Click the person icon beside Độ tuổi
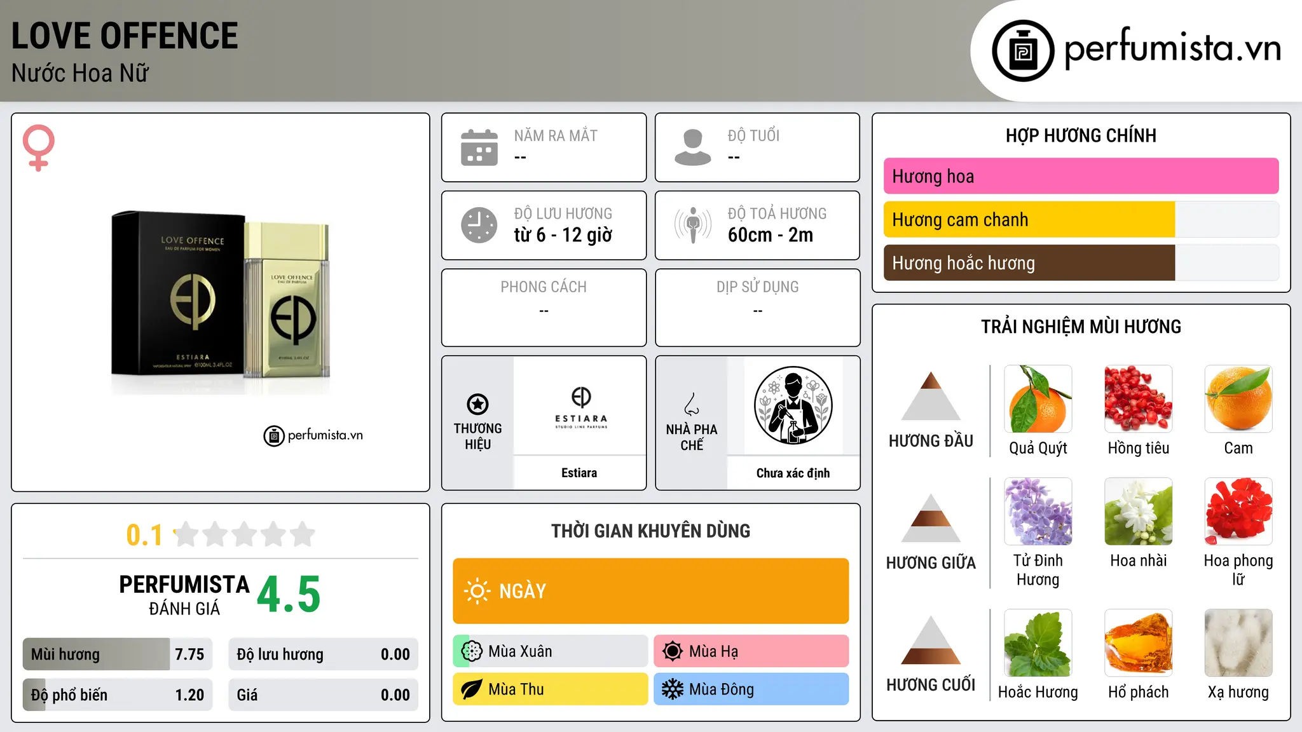Screen dimensions: 1302x732 coord(693,147)
